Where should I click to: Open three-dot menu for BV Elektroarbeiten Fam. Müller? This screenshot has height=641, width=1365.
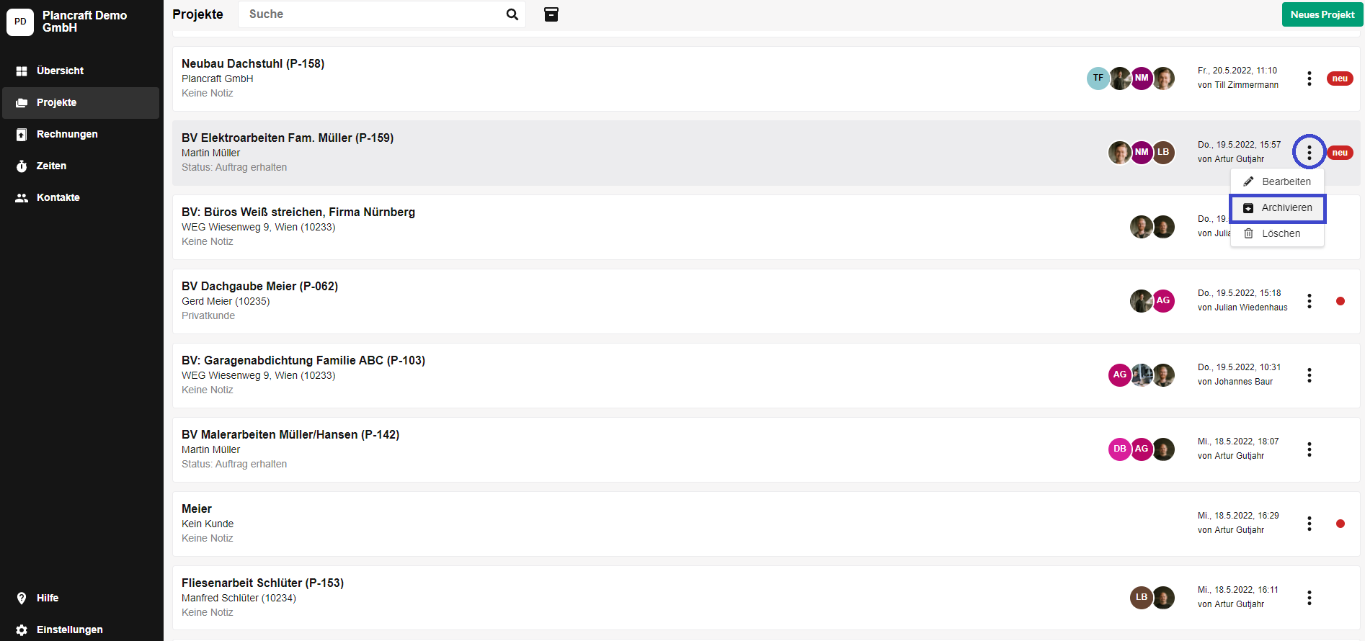(1310, 152)
